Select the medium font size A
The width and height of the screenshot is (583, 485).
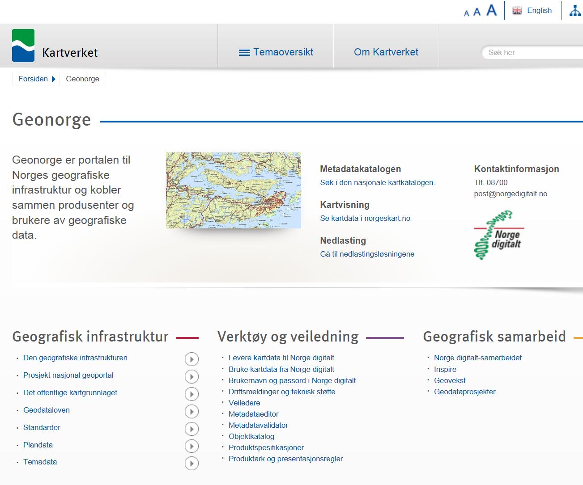[477, 12]
